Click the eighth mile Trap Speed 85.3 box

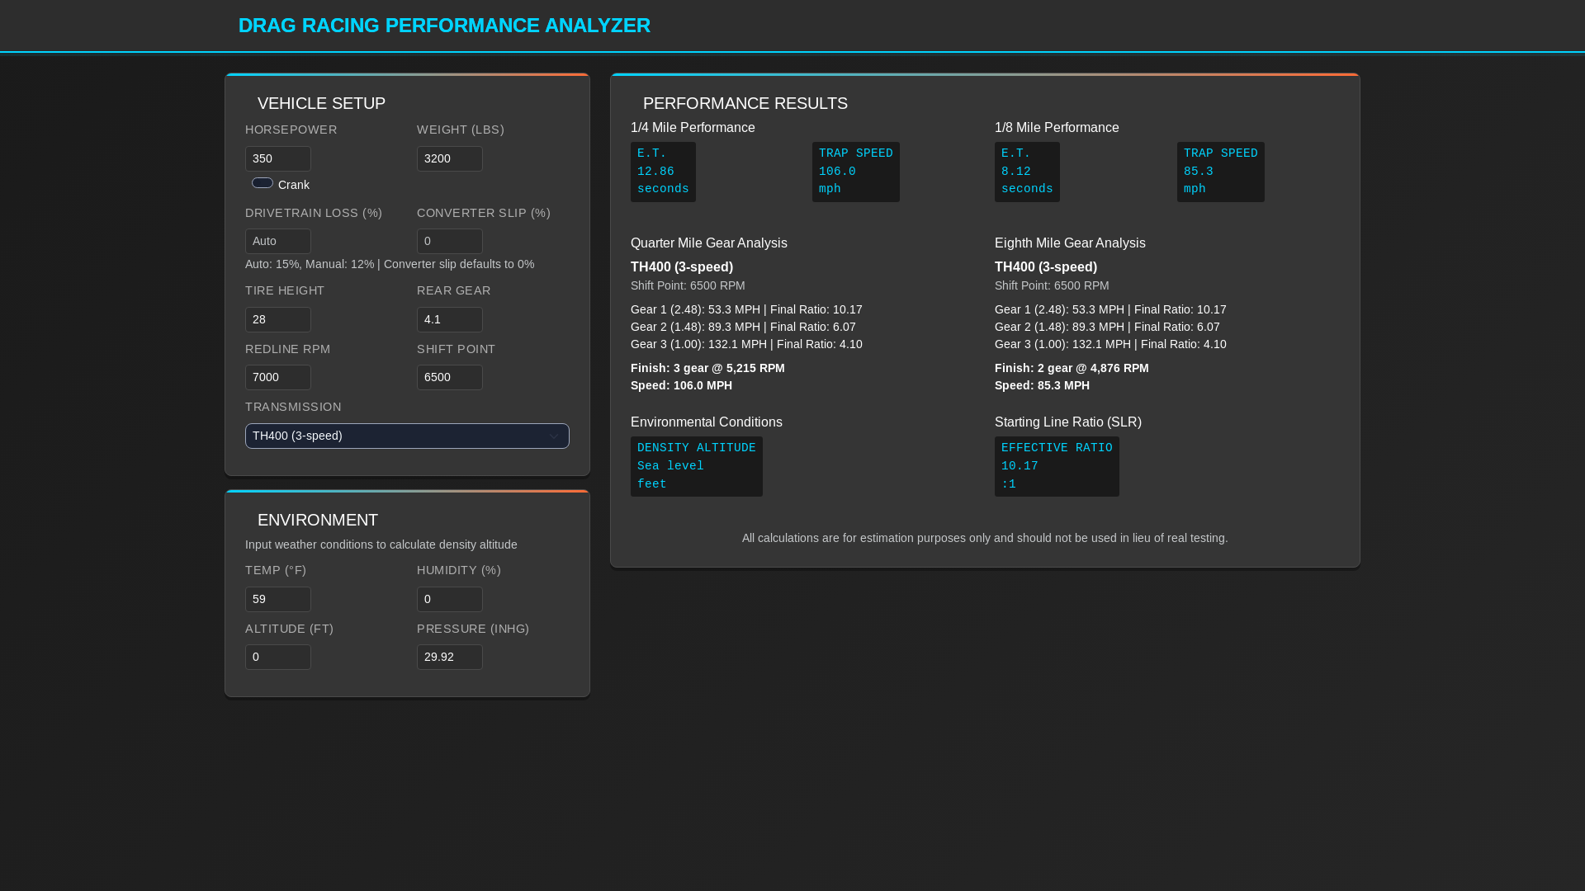click(1221, 172)
